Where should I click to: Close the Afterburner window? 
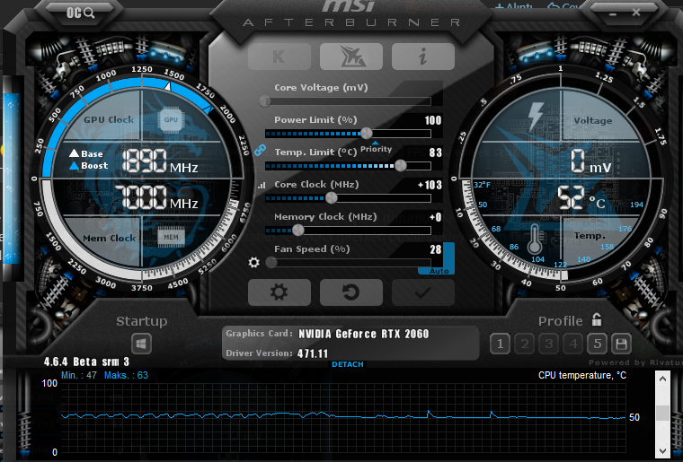tap(636, 13)
